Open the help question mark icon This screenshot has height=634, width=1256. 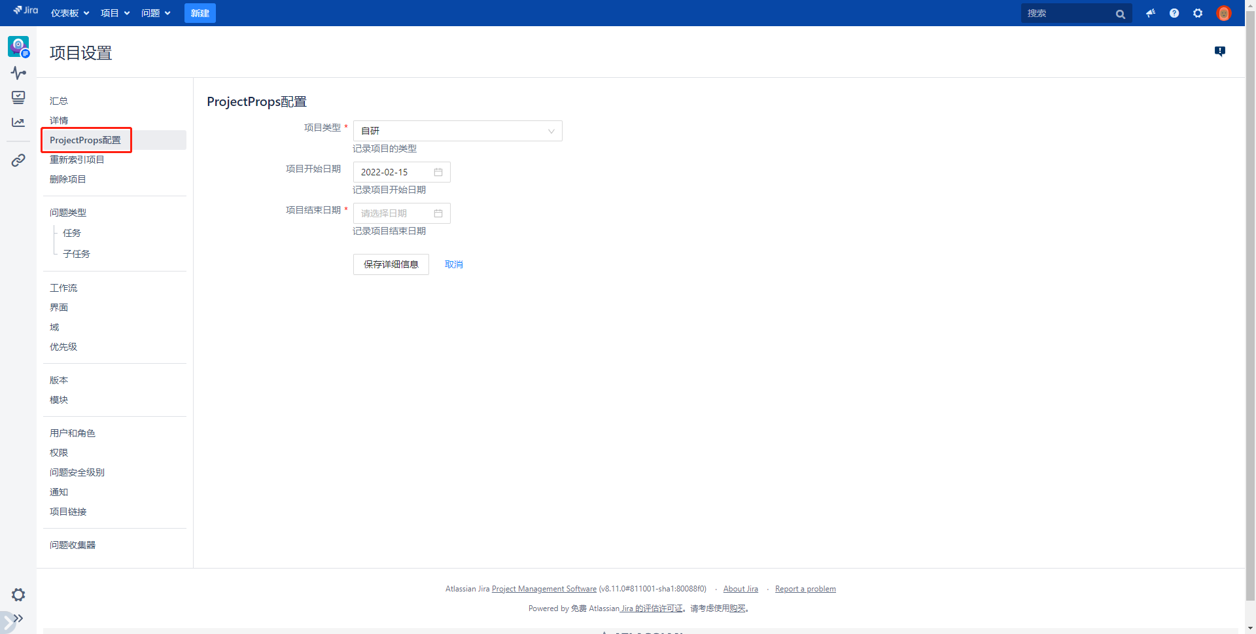coord(1174,13)
